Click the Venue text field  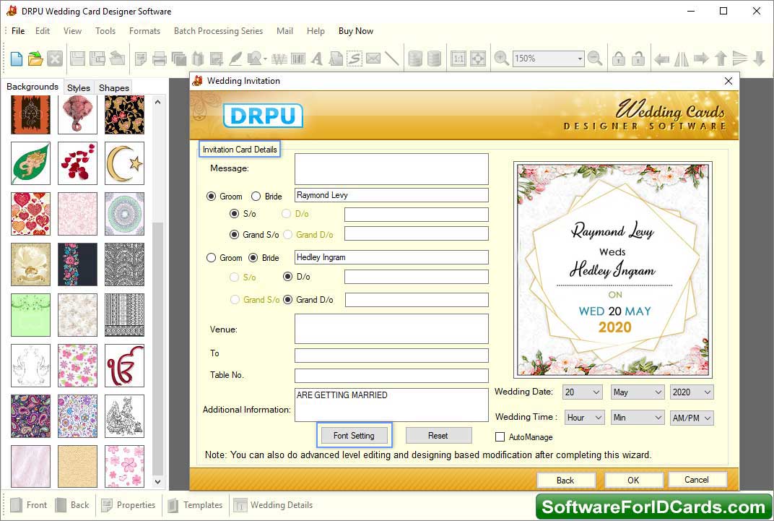tap(391, 329)
